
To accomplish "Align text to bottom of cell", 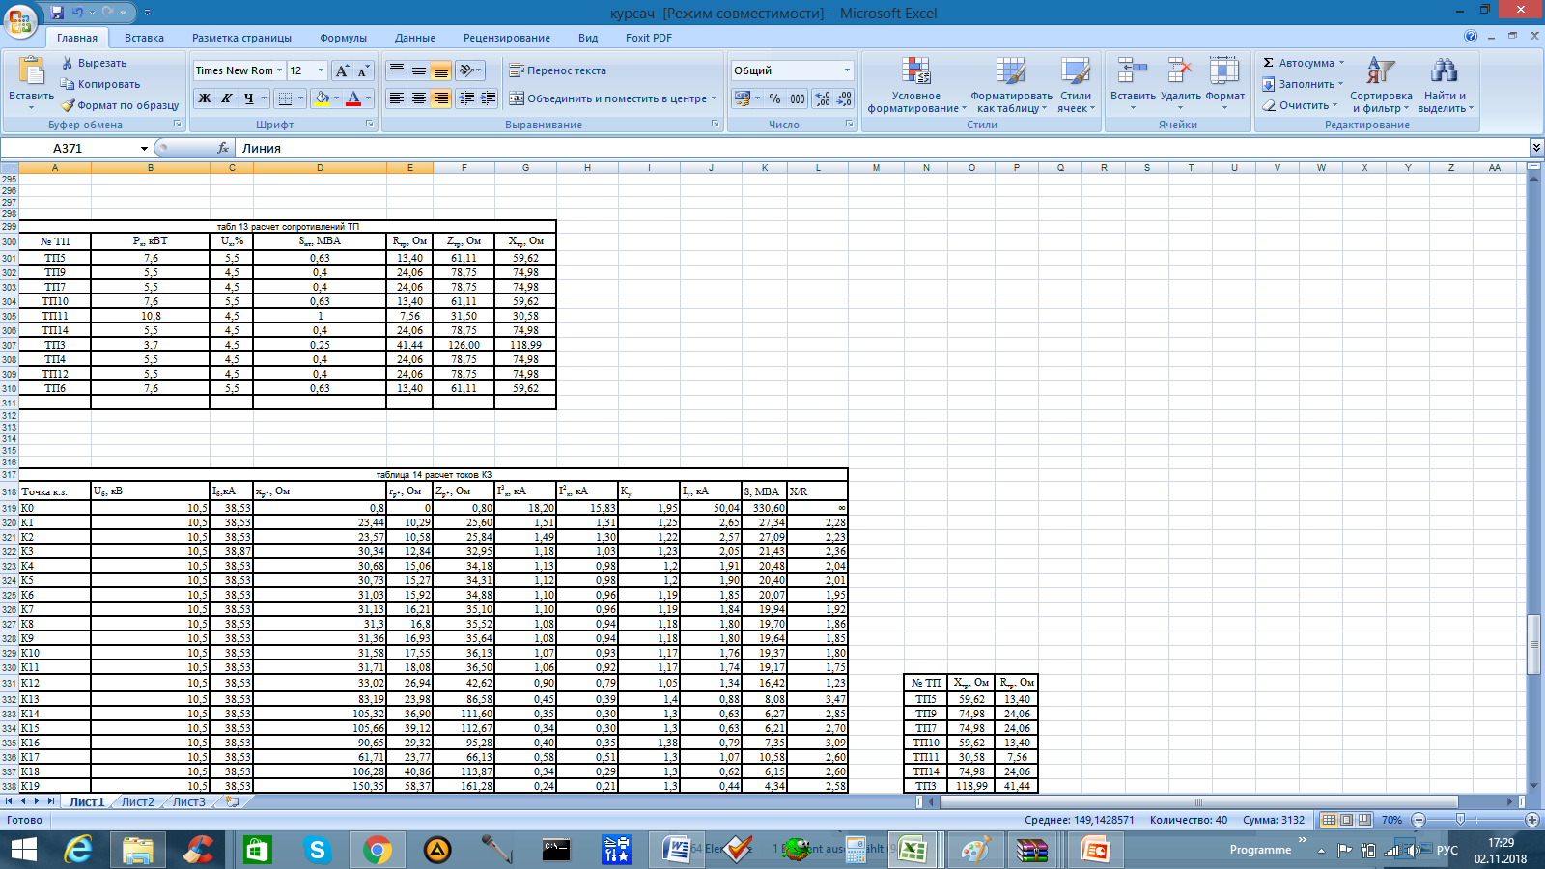I will pyautogui.click(x=440, y=70).
